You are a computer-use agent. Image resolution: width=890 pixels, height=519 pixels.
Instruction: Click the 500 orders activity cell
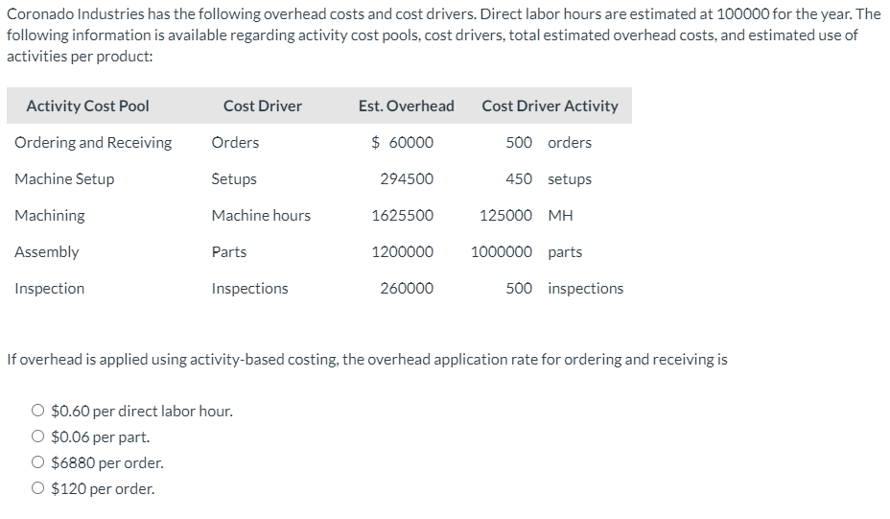pos(549,143)
